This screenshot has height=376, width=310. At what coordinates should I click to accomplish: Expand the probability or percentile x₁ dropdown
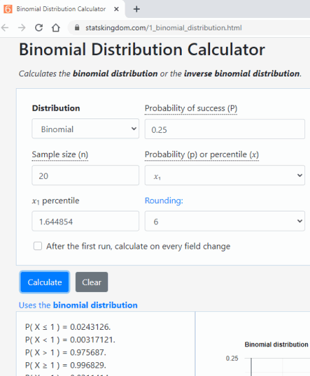coord(225,176)
